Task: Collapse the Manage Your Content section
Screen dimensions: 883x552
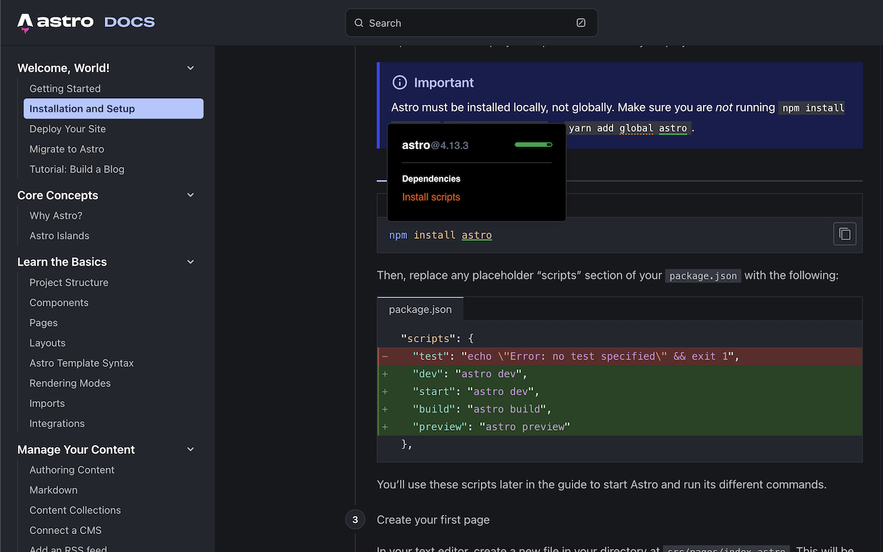Action: click(x=191, y=450)
